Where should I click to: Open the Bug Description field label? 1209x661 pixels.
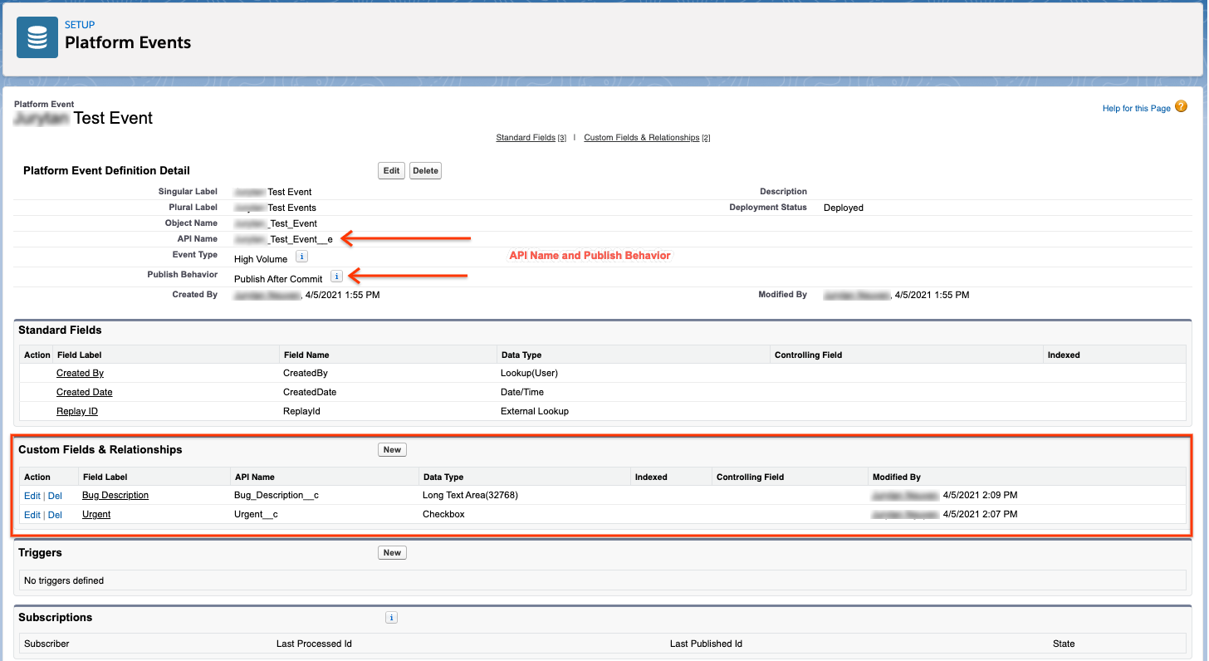(115, 496)
